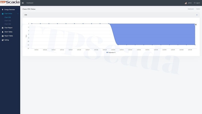Close the CB1 chart panel
This screenshot has height=114, width=202.
pos(197,15)
